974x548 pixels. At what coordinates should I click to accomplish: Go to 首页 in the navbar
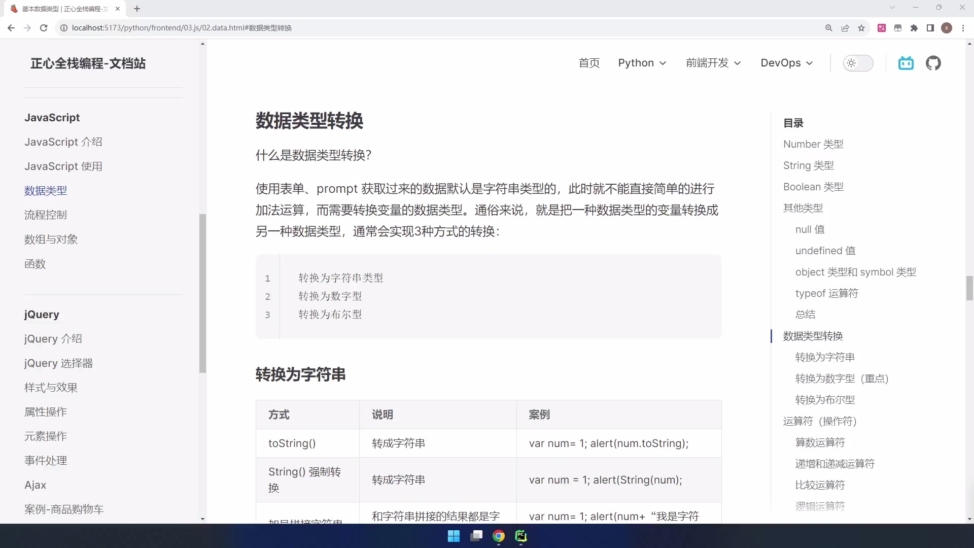click(589, 63)
